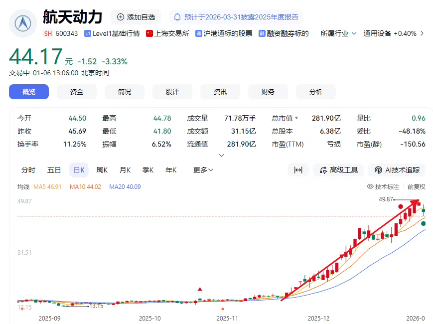Expand more quote data chevron
The width and height of the screenshot is (433, 324).
222,155
